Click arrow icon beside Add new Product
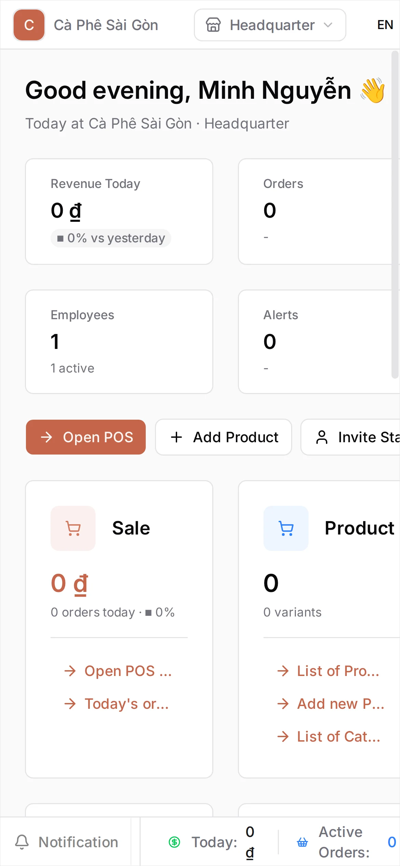The width and height of the screenshot is (400, 866). pos(283,704)
